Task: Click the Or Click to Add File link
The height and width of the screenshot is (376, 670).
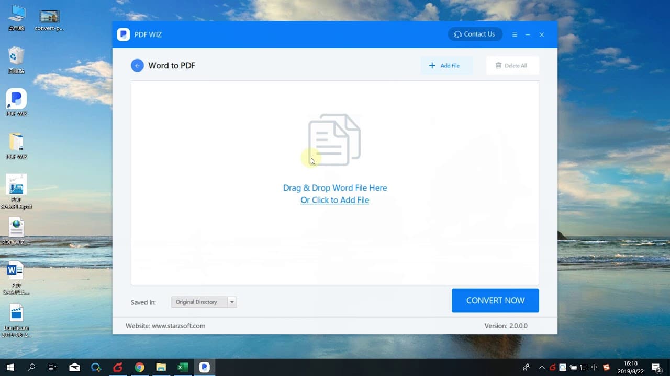Action: pyautogui.click(x=335, y=200)
